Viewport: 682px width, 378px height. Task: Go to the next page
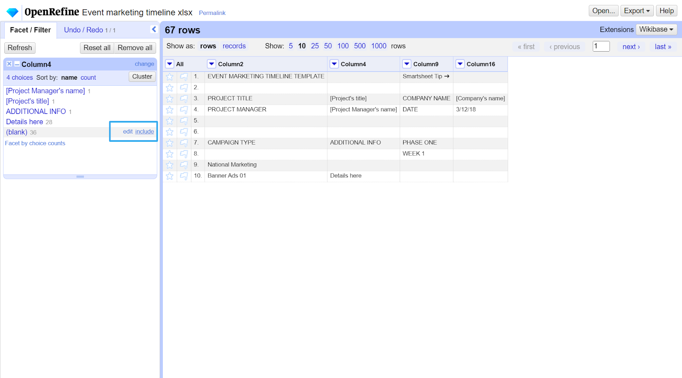point(631,47)
